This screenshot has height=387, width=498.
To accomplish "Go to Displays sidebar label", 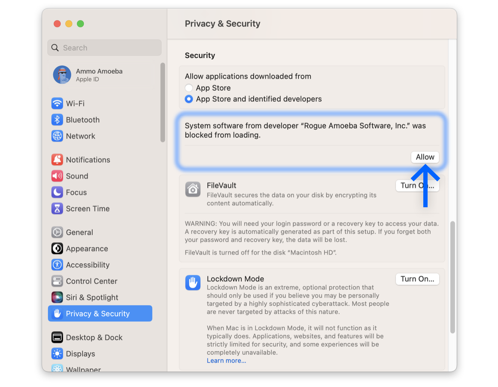I will [x=80, y=353].
